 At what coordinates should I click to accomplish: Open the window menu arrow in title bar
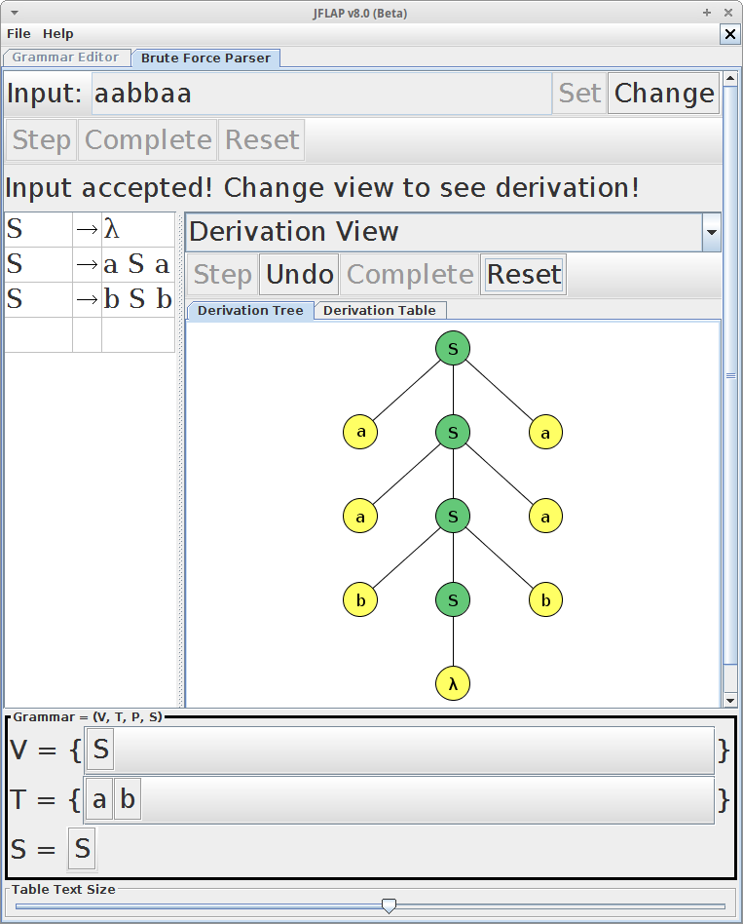point(14,13)
